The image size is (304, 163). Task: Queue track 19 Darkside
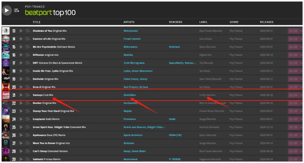coord(28,79)
